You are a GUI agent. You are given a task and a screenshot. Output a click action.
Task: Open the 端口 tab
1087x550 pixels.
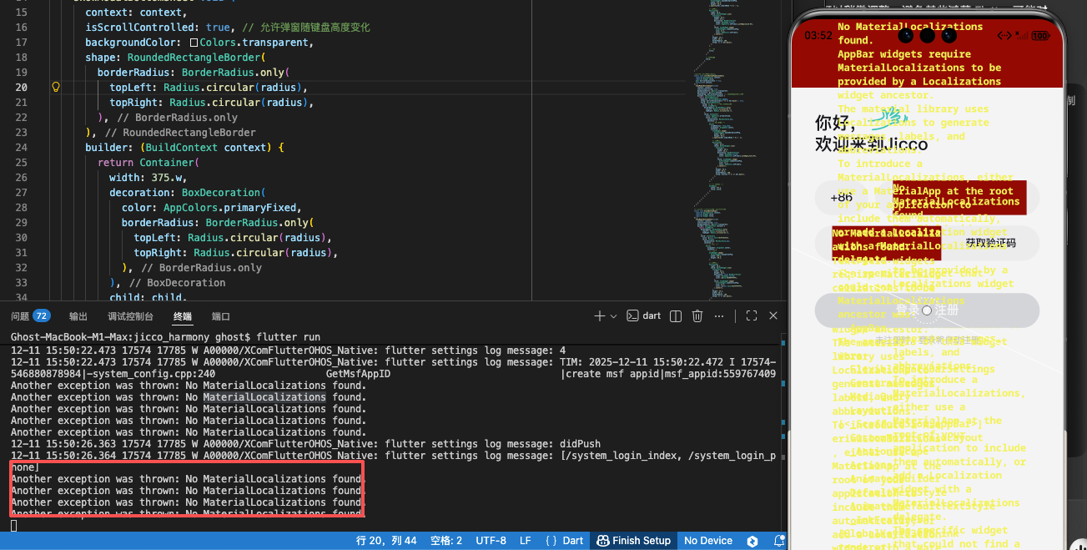[x=221, y=316]
